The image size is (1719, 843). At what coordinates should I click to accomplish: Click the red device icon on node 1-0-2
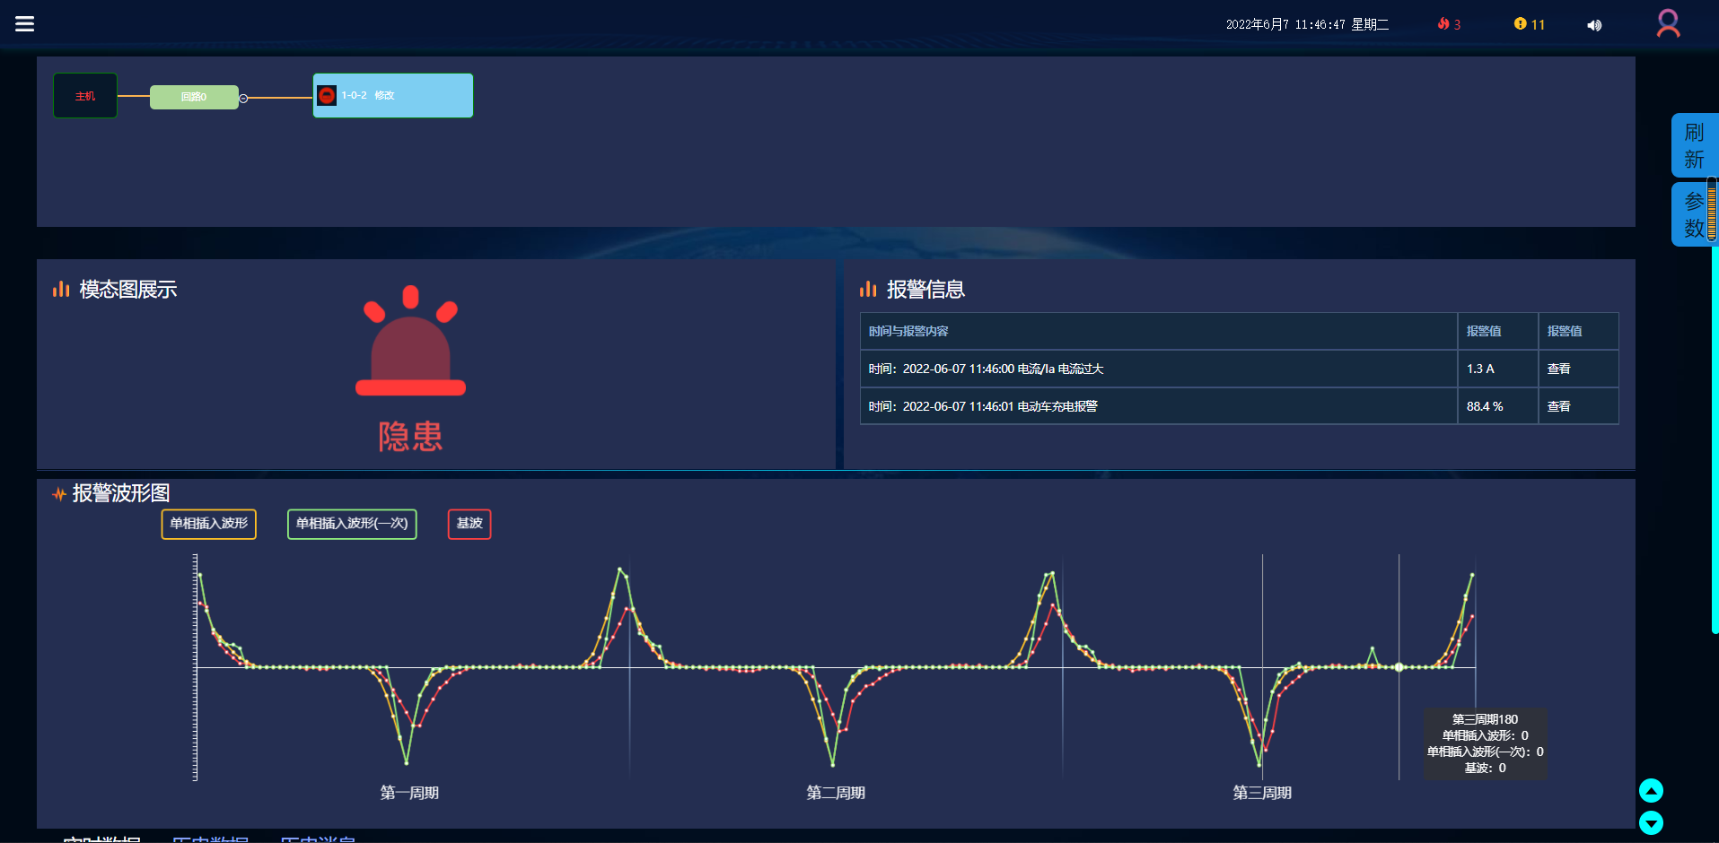coord(327,95)
